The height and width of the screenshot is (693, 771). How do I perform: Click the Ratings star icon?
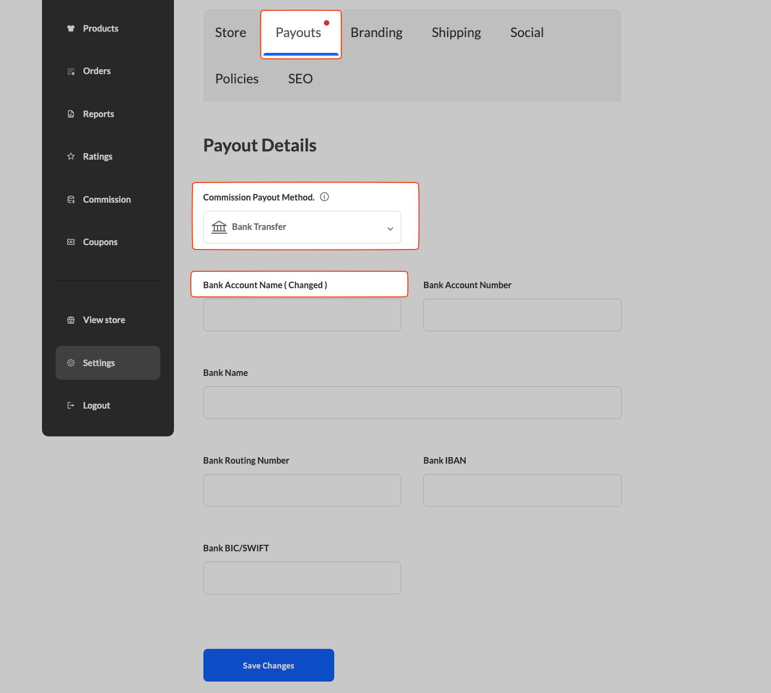[x=71, y=156]
